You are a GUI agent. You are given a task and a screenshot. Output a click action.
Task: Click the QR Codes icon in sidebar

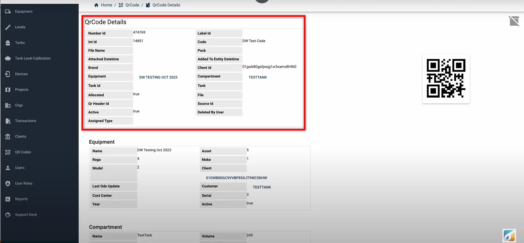click(x=8, y=152)
